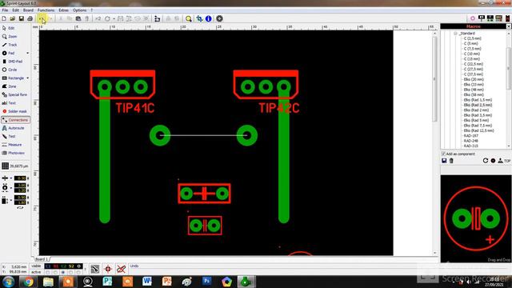This screenshot has width=512, height=288.
Task: Select the S1 active layer radio button
Action: click(55, 272)
